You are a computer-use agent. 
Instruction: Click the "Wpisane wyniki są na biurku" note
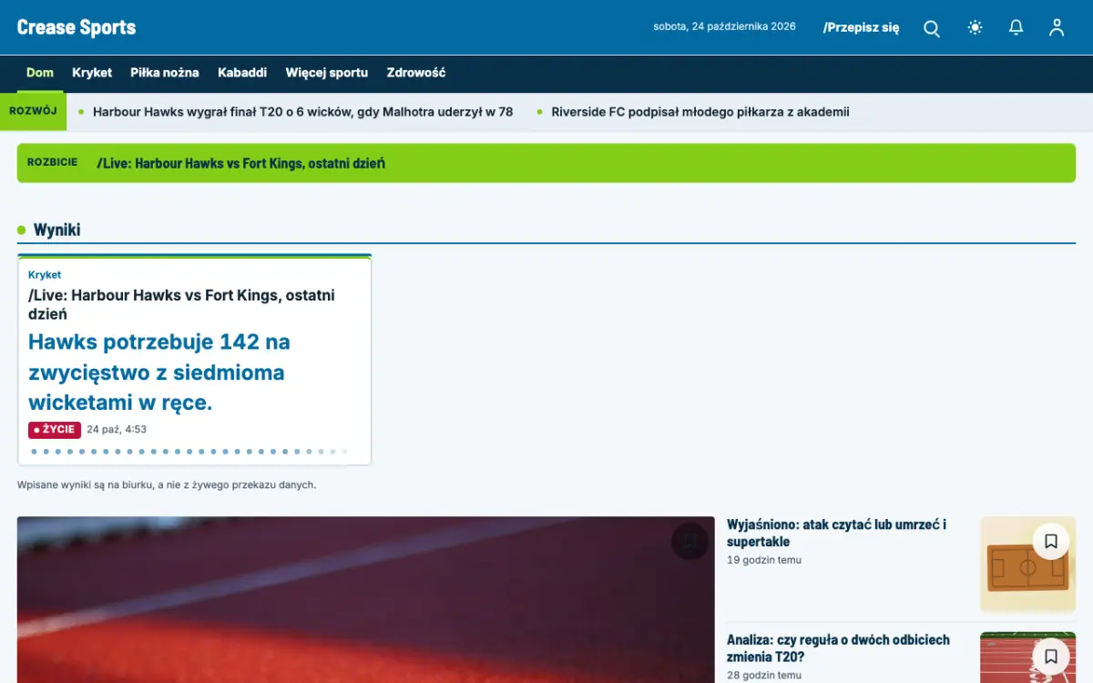coord(167,484)
